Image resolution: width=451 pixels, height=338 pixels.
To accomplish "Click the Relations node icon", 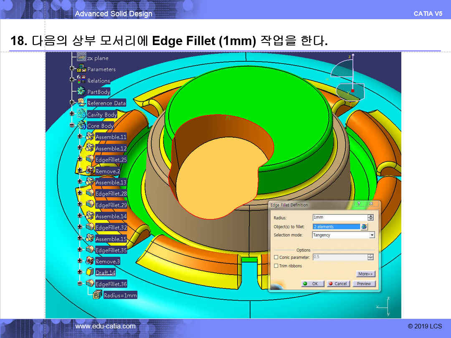I will point(82,81).
